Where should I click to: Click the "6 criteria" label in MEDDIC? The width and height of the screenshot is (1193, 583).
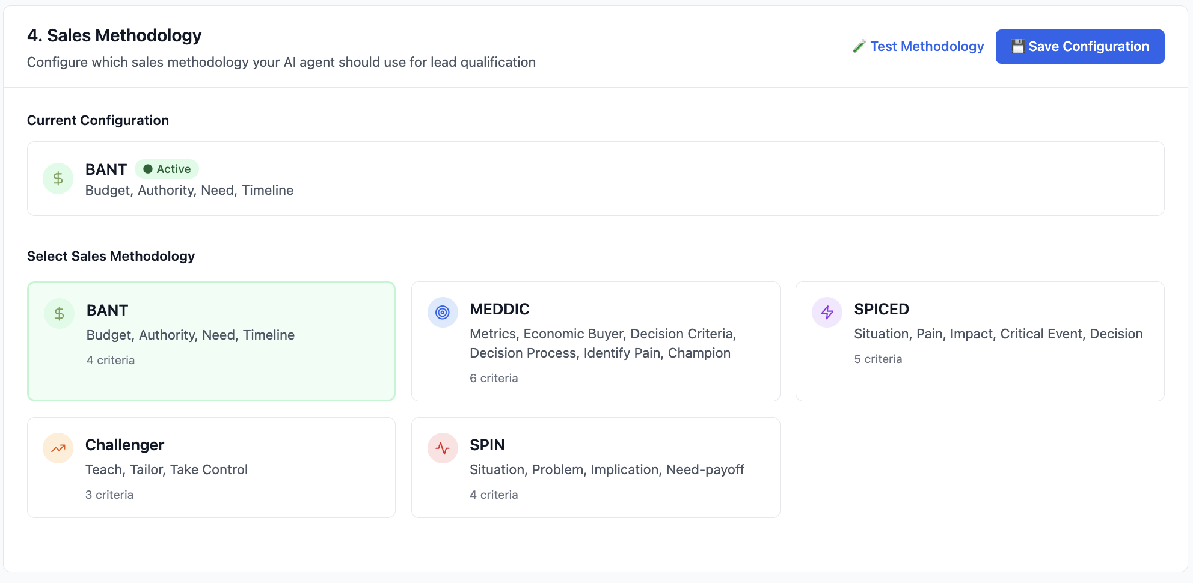[x=493, y=379]
